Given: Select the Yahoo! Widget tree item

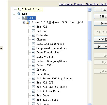Looking at the screenshot, I should click(32, 9).
